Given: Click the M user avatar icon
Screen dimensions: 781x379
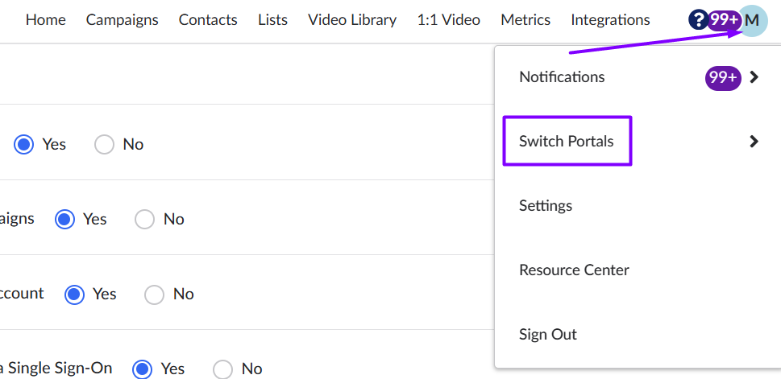Looking at the screenshot, I should click(x=752, y=20).
